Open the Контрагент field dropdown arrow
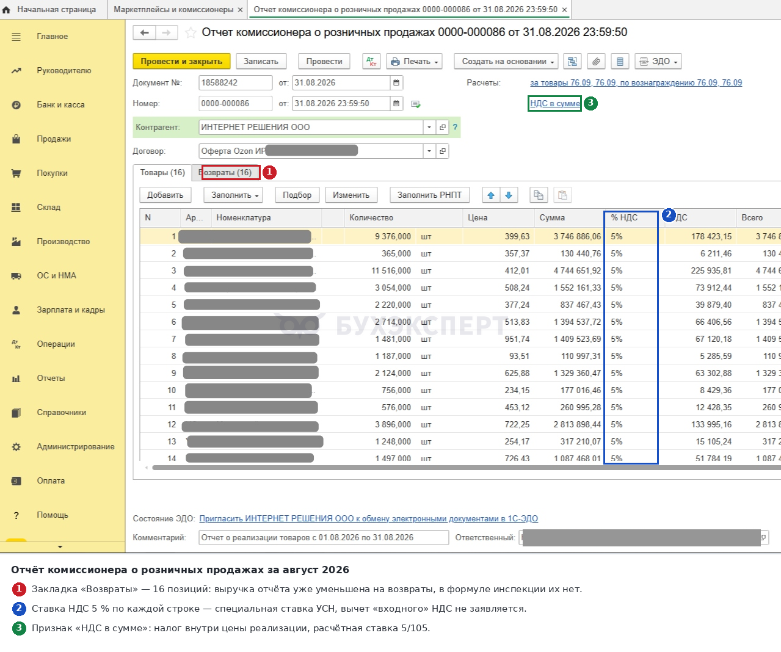The width and height of the screenshot is (781, 652). point(429,127)
